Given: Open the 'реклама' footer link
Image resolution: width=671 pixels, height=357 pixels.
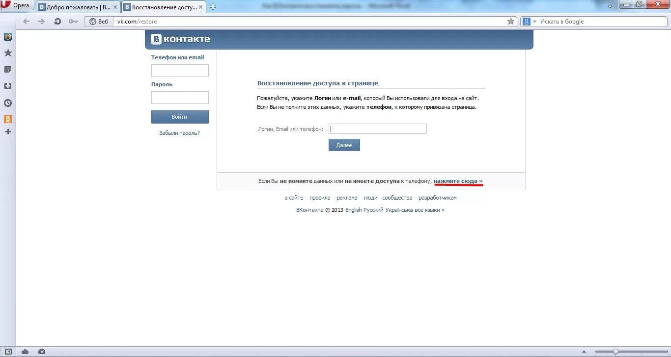Looking at the screenshot, I should [x=347, y=198].
